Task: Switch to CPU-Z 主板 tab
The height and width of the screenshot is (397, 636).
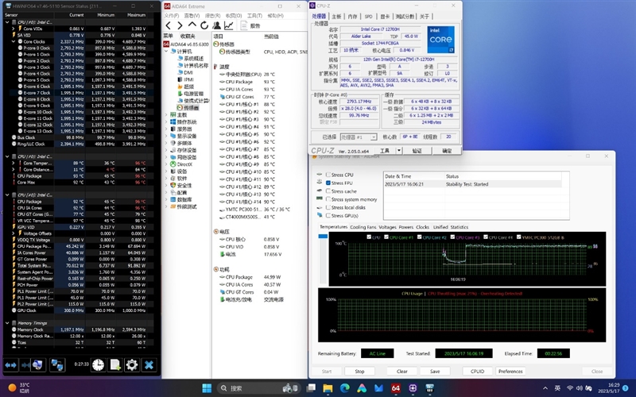Action: coord(336,16)
